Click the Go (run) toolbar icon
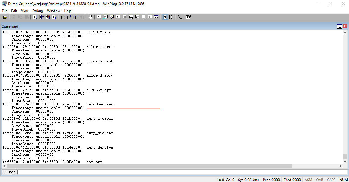The height and width of the screenshot is (182, 349). [x=35, y=17]
